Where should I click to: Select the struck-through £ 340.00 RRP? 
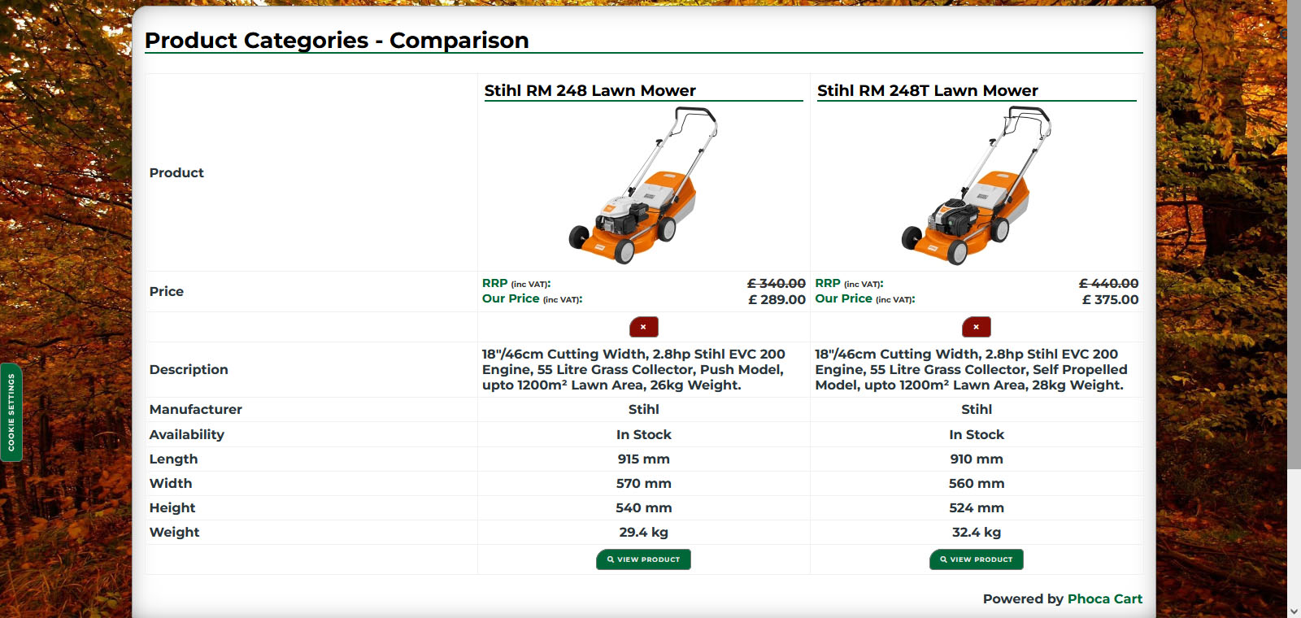click(x=777, y=284)
